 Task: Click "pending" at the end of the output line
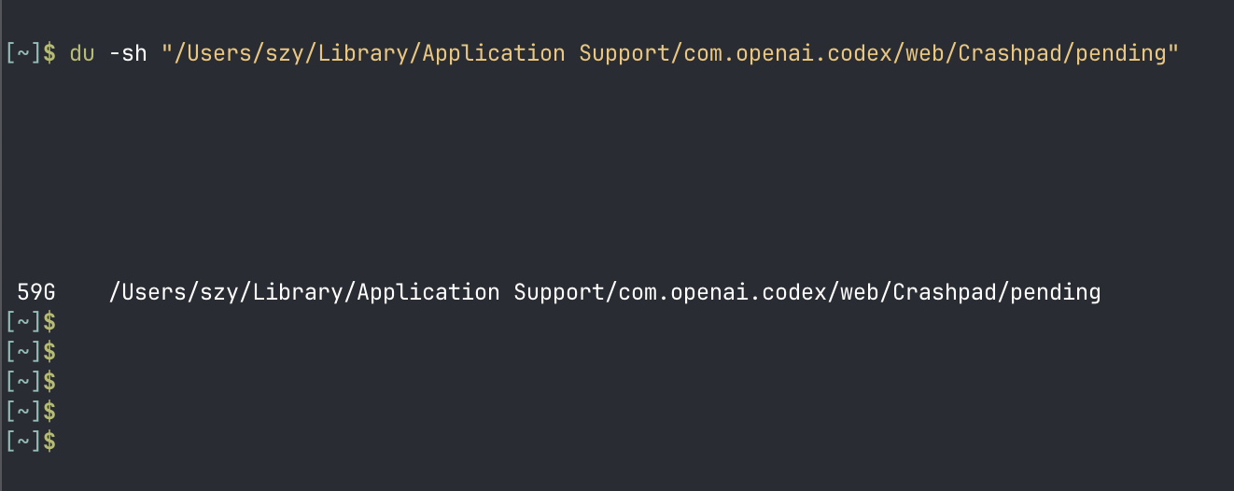(1056, 292)
